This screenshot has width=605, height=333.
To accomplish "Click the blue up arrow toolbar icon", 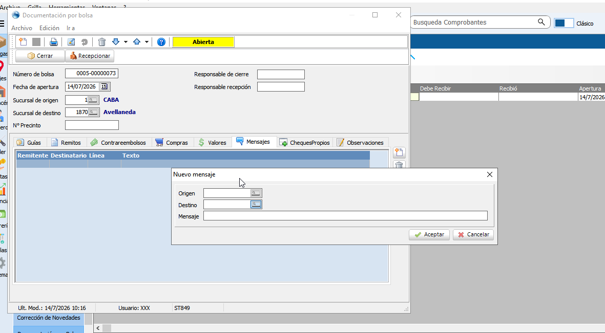I will pos(137,41).
